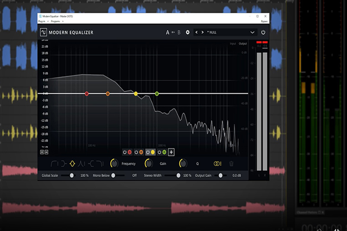This screenshot has width=347, height=231.
Task: Toggle power for the green band
Action: point(159,152)
